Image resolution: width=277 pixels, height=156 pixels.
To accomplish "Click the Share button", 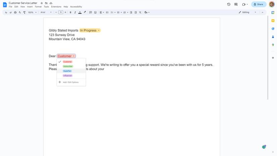I will (259, 4).
